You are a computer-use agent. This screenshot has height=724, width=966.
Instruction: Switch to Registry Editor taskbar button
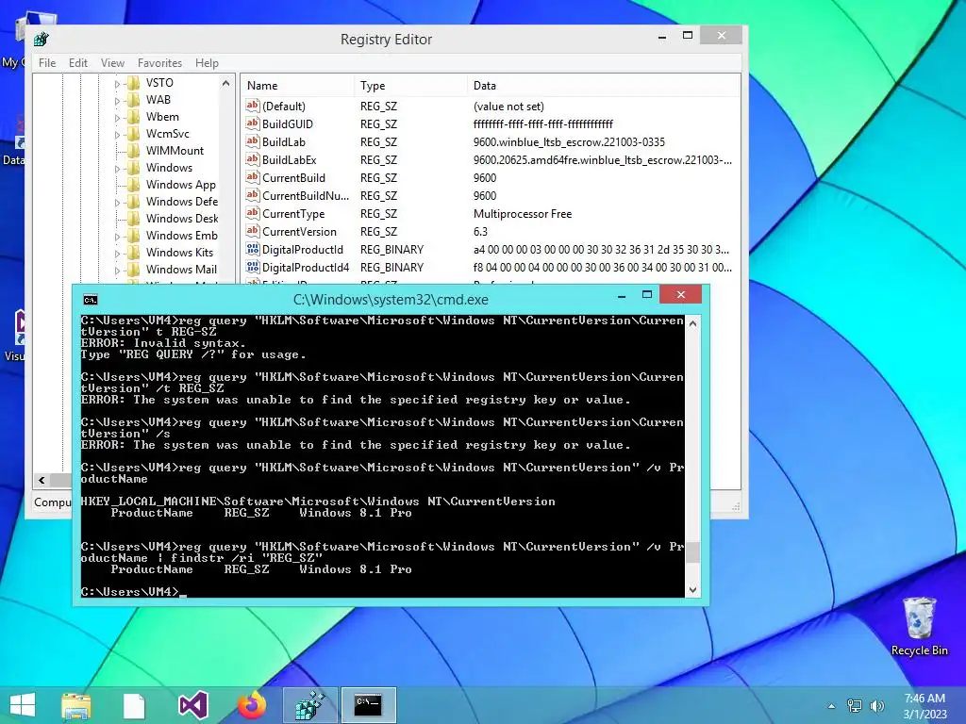click(x=309, y=705)
